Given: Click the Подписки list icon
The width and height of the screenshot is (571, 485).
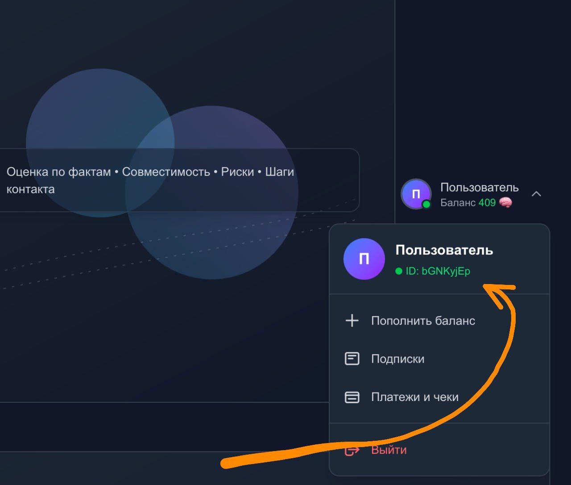Looking at the screenshot, I should pyautogui.click(x=352, y=359).
